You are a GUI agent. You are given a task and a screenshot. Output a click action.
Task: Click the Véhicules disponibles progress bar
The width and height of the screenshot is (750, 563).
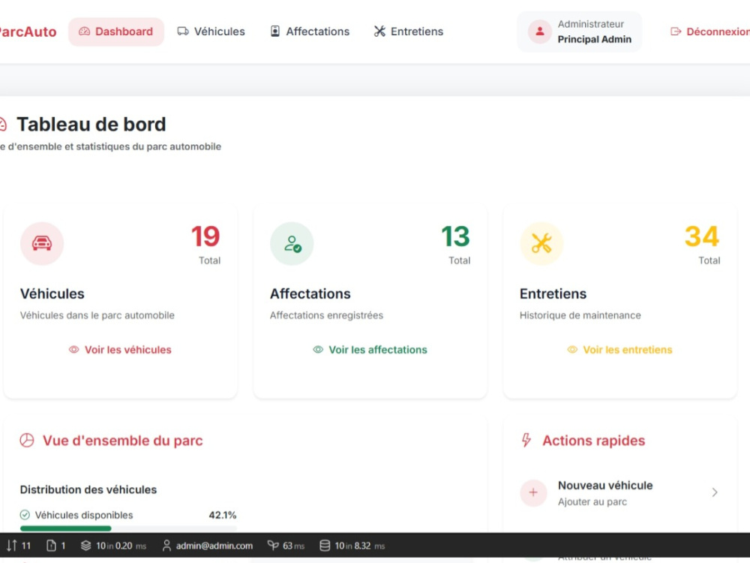point(128,528)
